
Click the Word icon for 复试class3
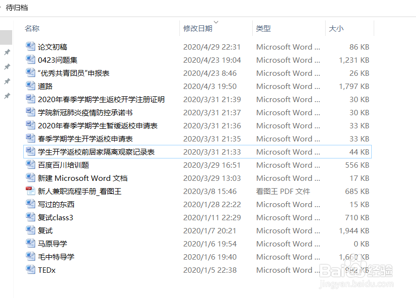30,217
